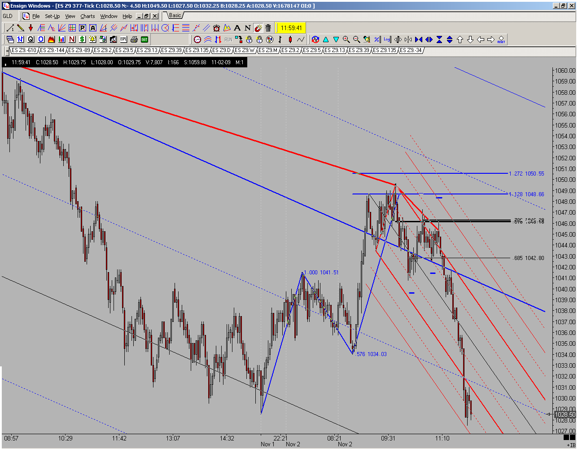
Task: Open the yellow bell alerts icon
Action: 92,40
